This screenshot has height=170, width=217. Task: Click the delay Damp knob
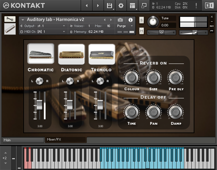pyautogui.click(x=175, y=112)
